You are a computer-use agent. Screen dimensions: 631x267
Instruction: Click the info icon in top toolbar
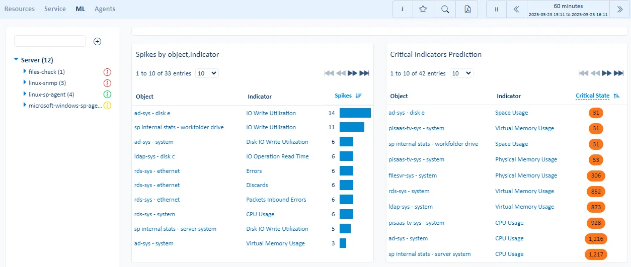click(403, 9)
